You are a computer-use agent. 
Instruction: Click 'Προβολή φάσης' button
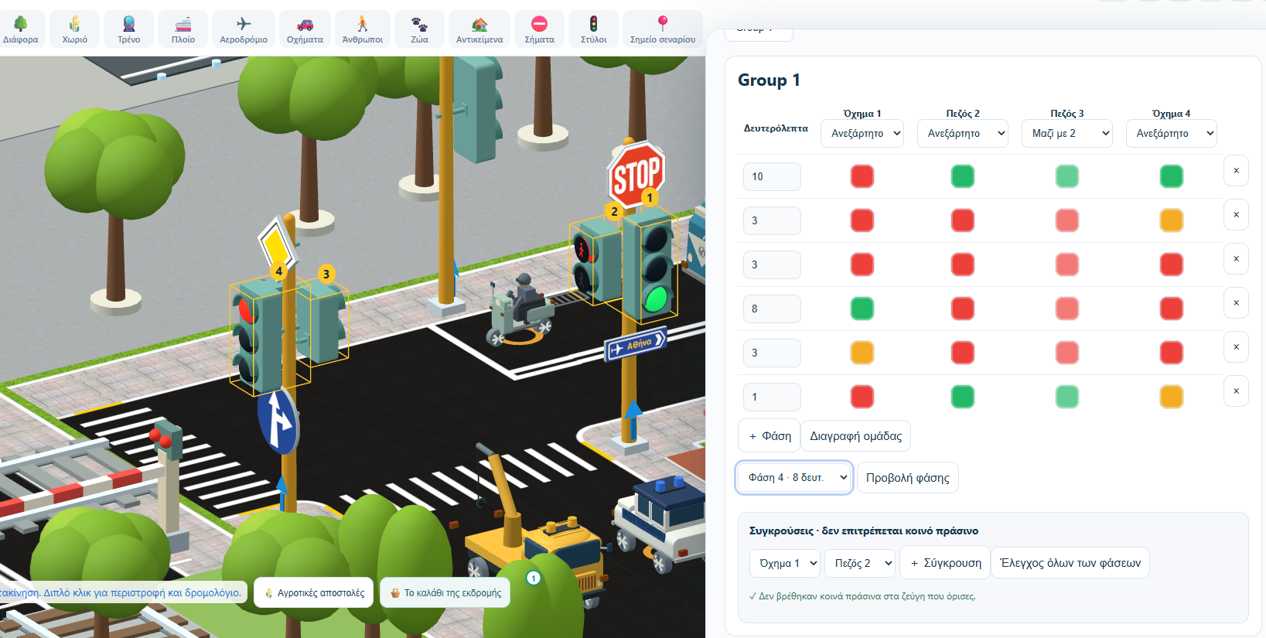pos(908,478)
